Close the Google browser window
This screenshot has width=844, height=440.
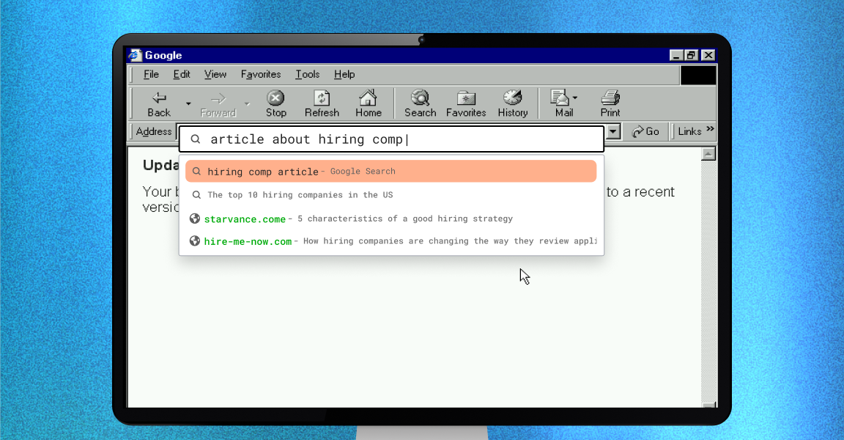(708, 55)
